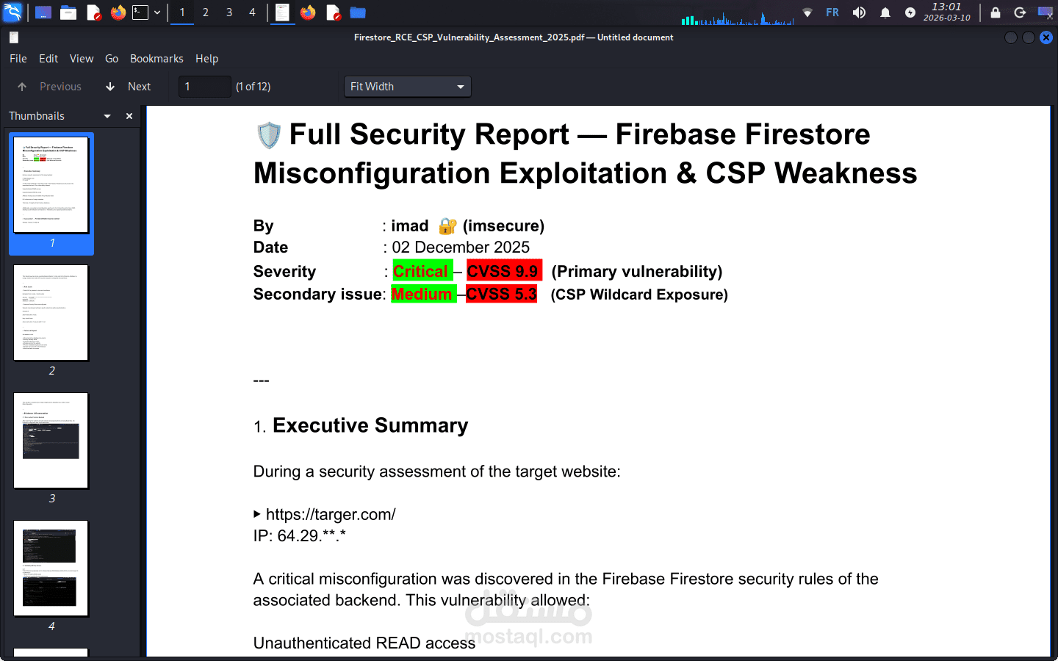Toggle the FR keyboard layout indicator
This screenshot has height=661, width=1058.
point(832,12)
